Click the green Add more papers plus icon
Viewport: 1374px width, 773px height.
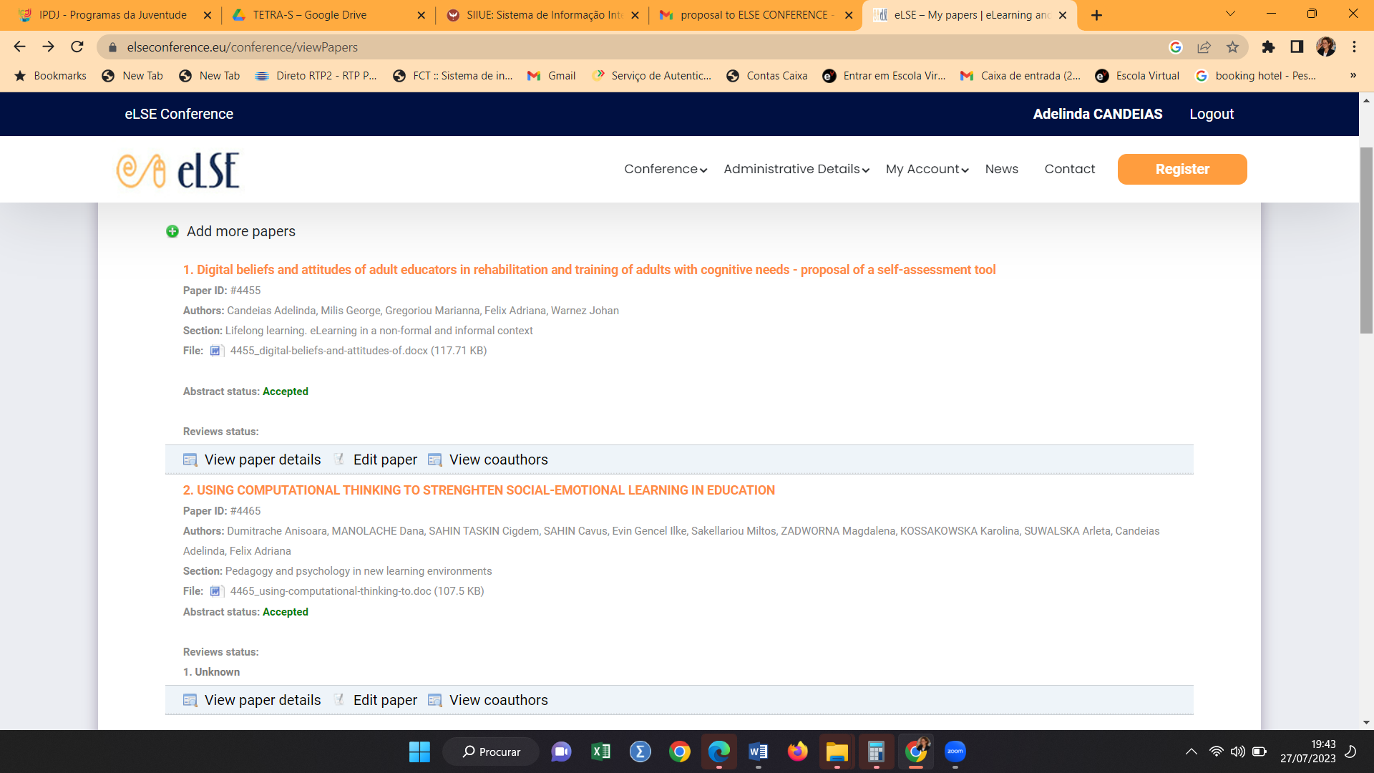point(172,231)
